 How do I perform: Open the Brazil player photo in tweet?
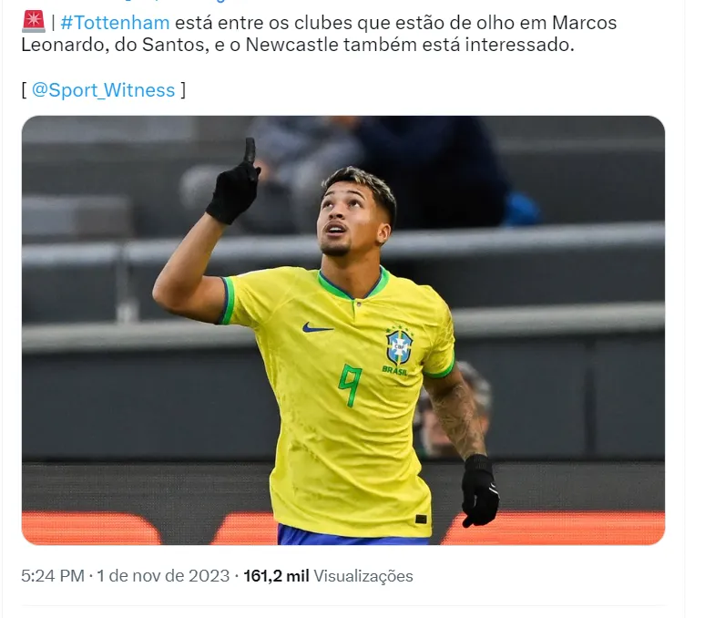click(342, 330)
